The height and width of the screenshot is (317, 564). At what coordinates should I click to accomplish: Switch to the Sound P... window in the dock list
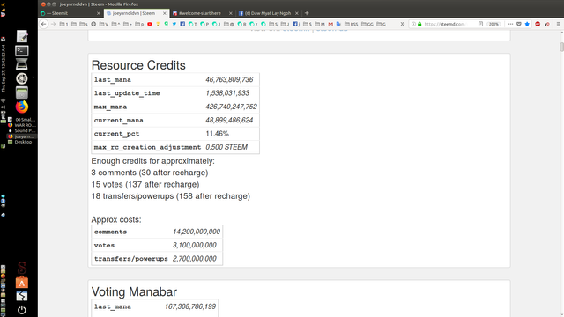coord(21,131)
